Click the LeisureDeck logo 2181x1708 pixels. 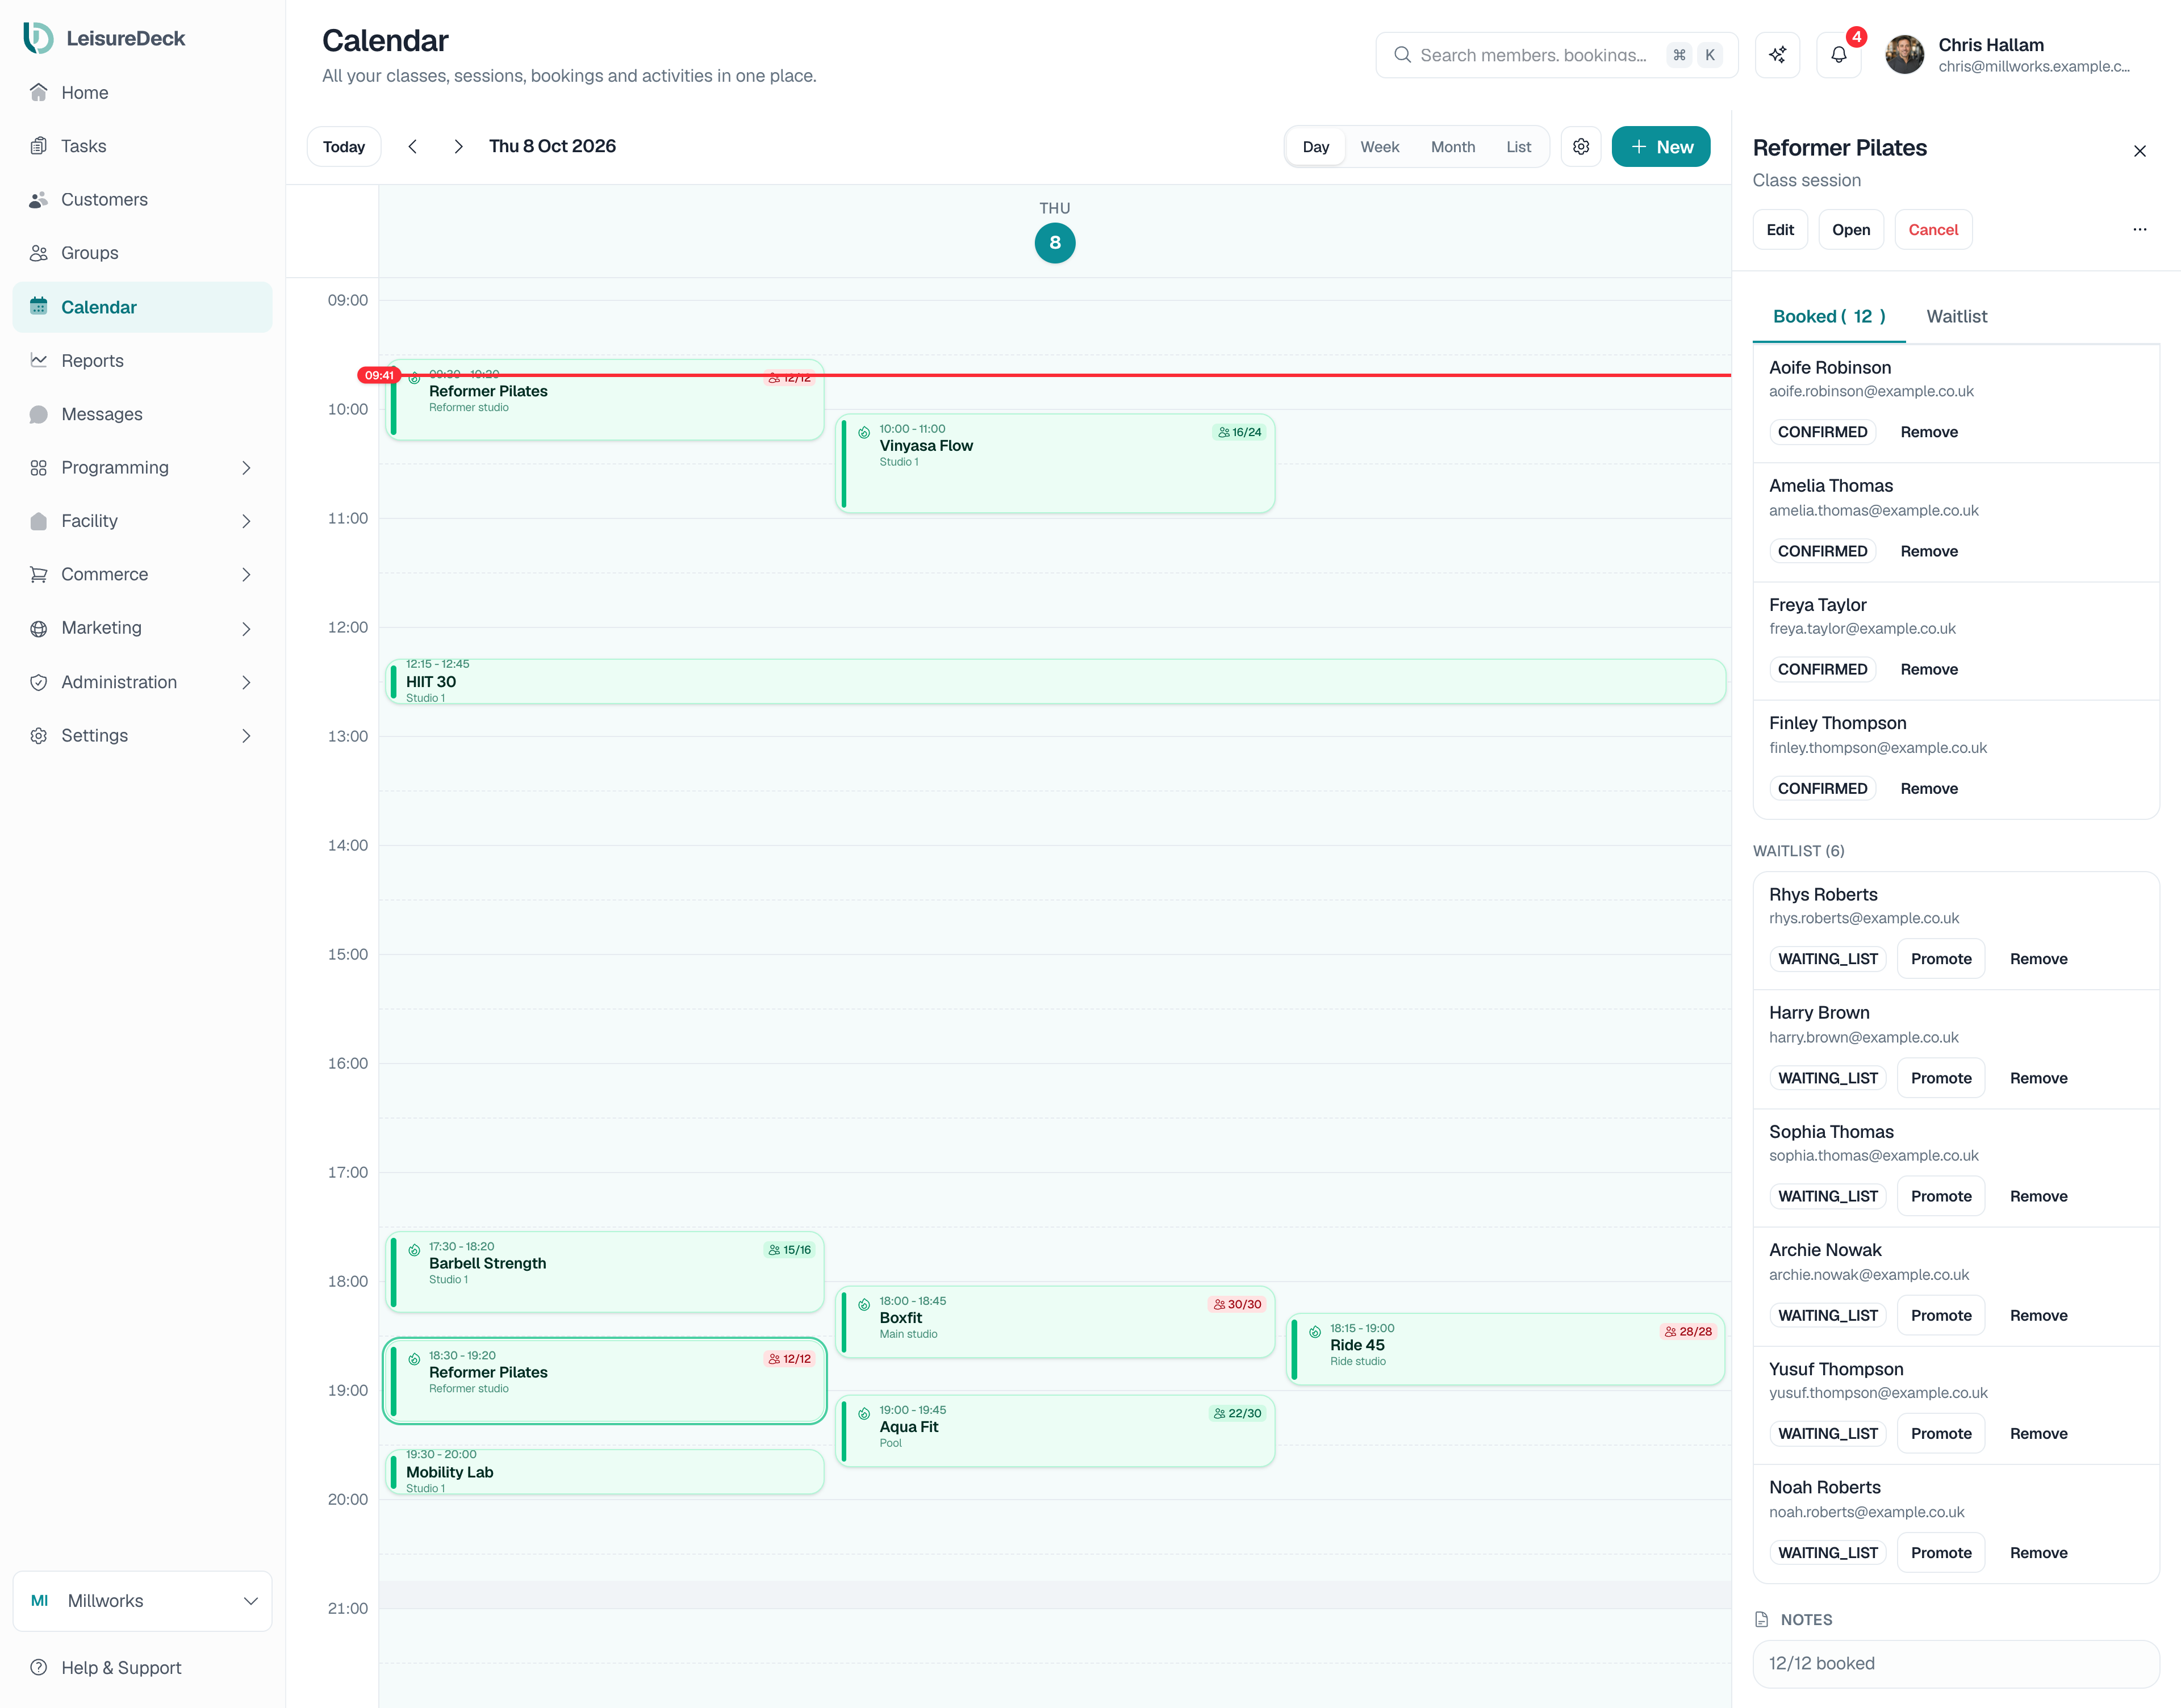104,38
